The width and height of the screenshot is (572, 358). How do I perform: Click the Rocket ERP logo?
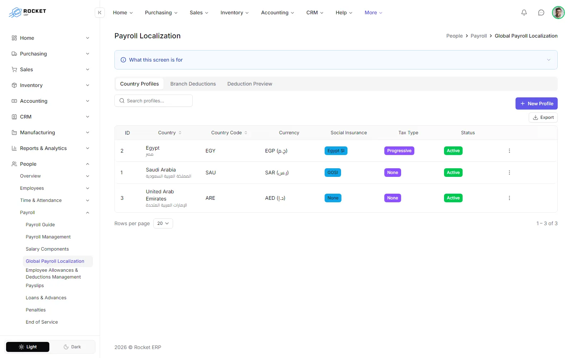tap(28, 13)
